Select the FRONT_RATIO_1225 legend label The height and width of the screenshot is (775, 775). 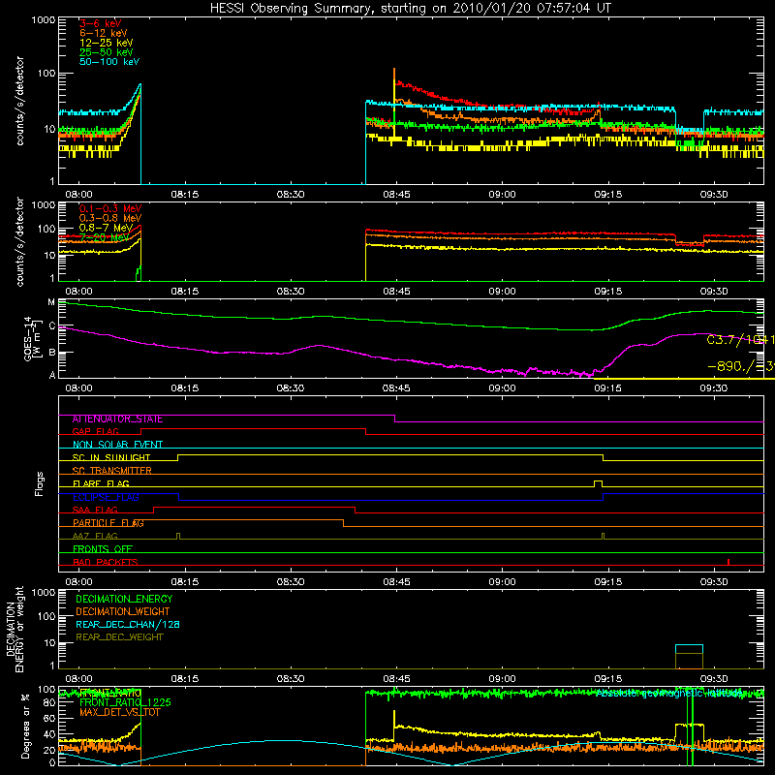click(126, 702)
